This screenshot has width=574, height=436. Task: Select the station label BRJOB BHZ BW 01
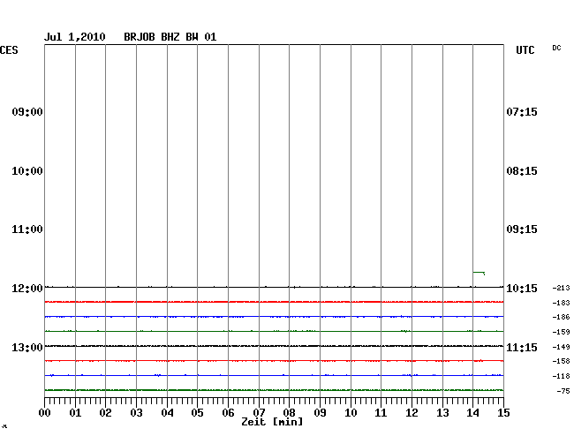point(170,37)
